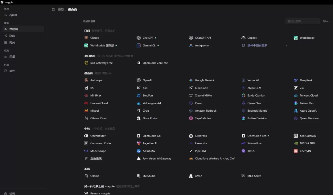Open 设置 at the sidebar bottom
The width and height of the screenshot is (333, 195).
point(23,193)
